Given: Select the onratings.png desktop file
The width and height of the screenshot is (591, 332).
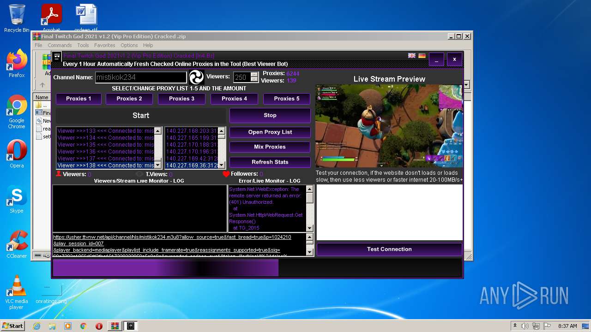Looking at the screenshot, I should [x=51, y=293].
